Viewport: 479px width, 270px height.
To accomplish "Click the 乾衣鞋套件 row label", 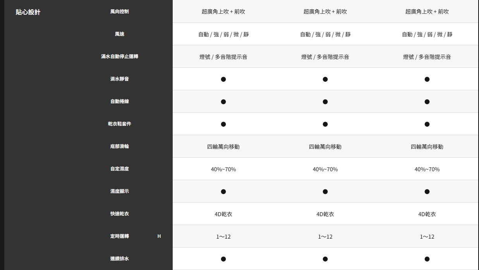I will [x=119, y=124].
